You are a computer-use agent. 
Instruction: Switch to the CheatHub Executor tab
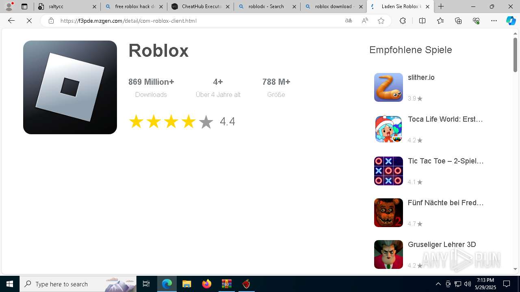[x=200, y=6]
